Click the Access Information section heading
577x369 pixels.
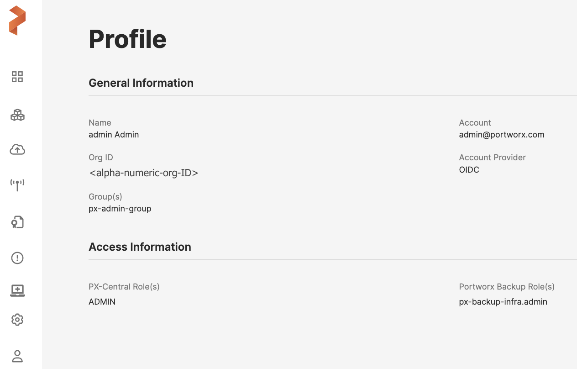pos(140,247)
